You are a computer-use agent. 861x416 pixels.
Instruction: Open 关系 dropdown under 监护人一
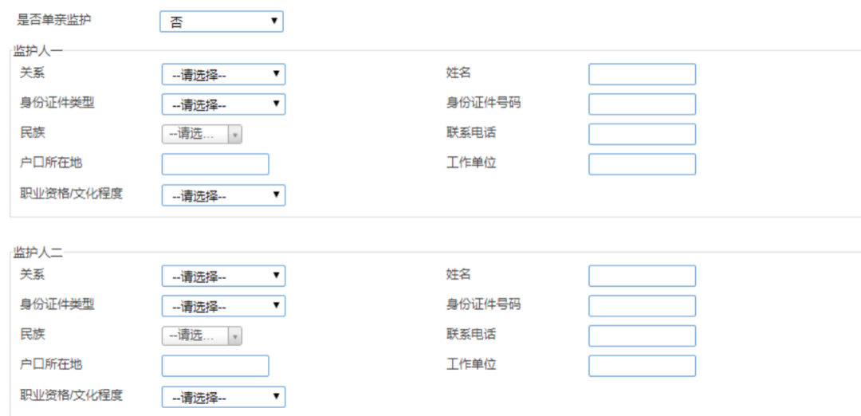(x=223, y=75)
